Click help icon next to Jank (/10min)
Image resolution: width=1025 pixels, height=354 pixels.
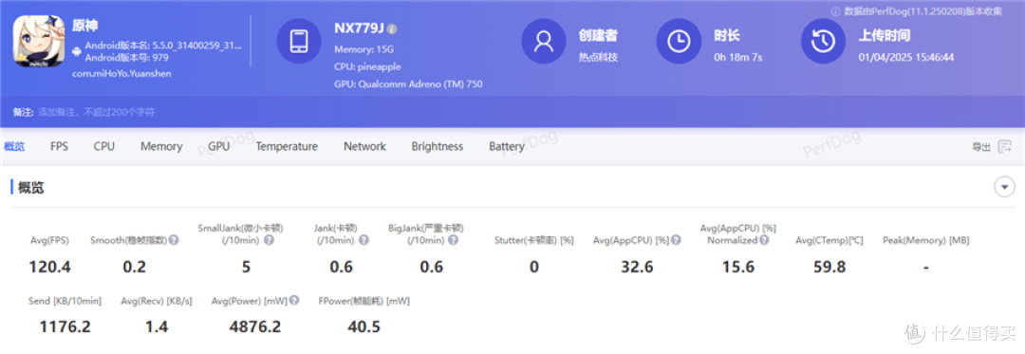pos(364,240)
